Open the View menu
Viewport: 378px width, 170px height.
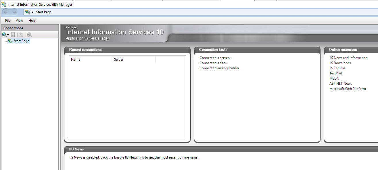tap(19, 20)
